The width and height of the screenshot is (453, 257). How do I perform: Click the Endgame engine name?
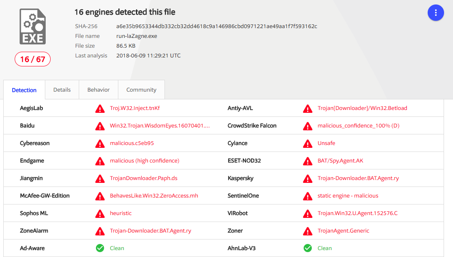pos(32,161)
